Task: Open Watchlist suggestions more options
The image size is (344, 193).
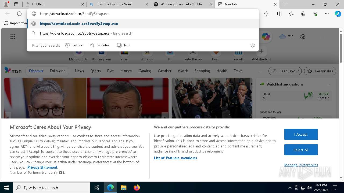Action: pyautogui.click(x=328, y=84)
